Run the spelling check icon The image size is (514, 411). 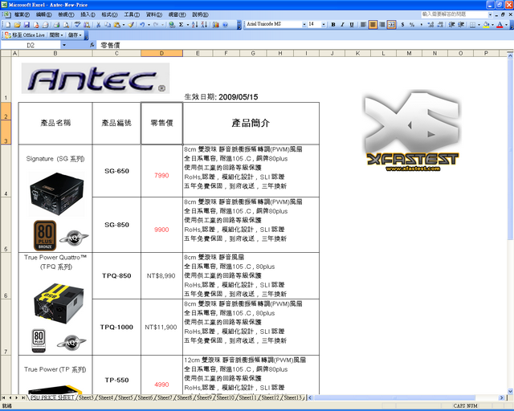point(77,25)
